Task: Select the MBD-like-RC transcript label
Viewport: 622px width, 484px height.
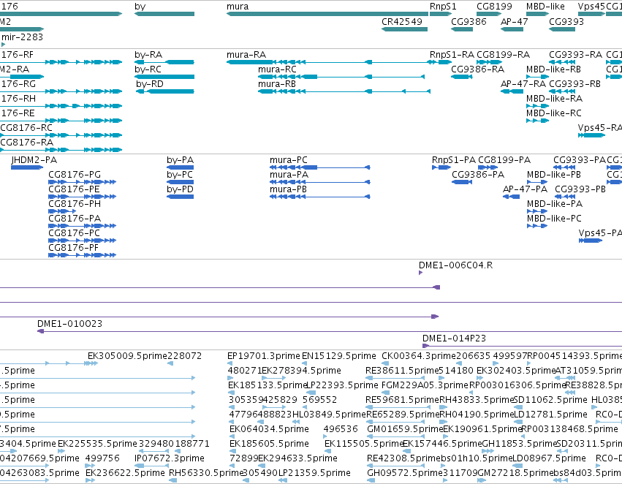Action: tap(554, 113)
